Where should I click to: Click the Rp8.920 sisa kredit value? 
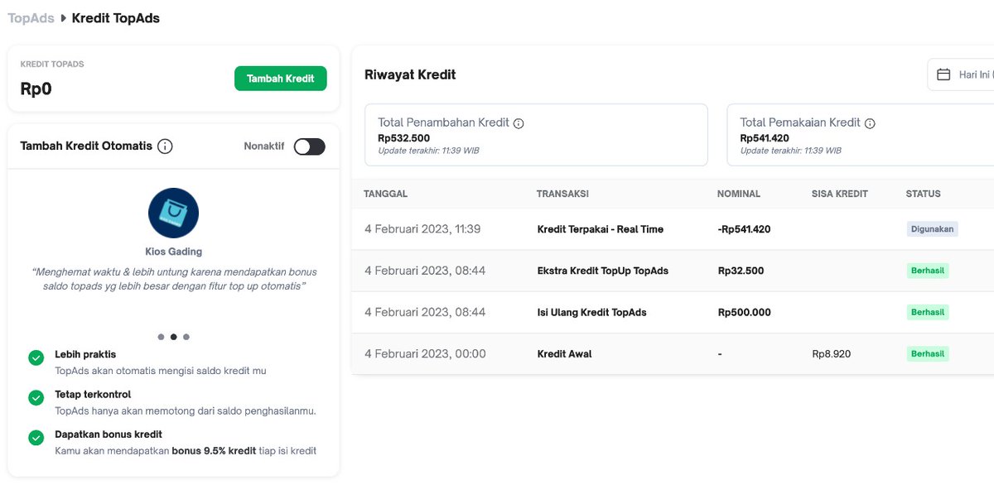[832, 353]
